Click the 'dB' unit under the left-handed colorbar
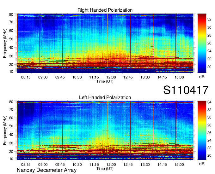 coord(202,164)
